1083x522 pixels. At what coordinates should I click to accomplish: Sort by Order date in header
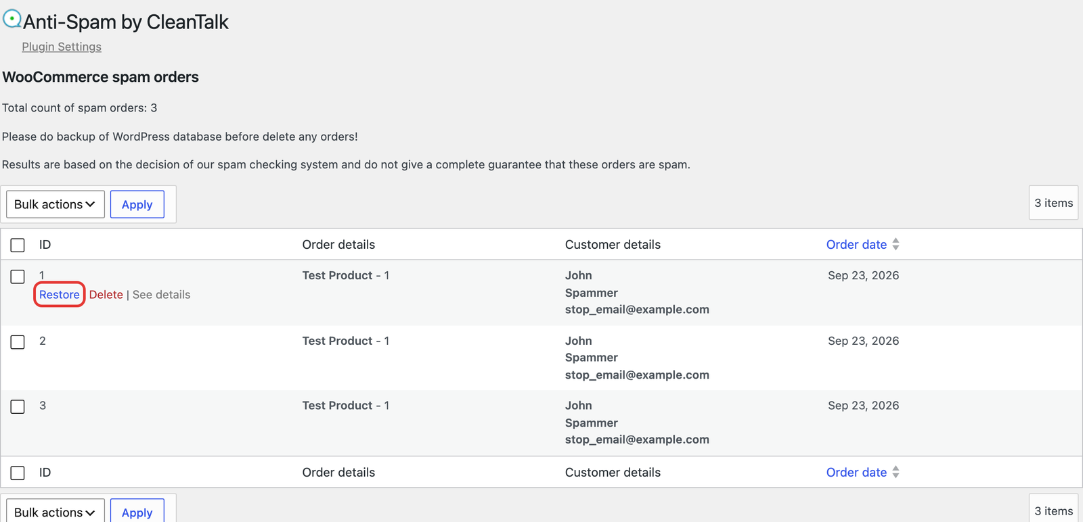pyautogui.click(x=856, y=245)
